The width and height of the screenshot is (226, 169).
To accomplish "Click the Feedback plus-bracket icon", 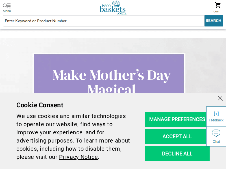I will point(216,114).
